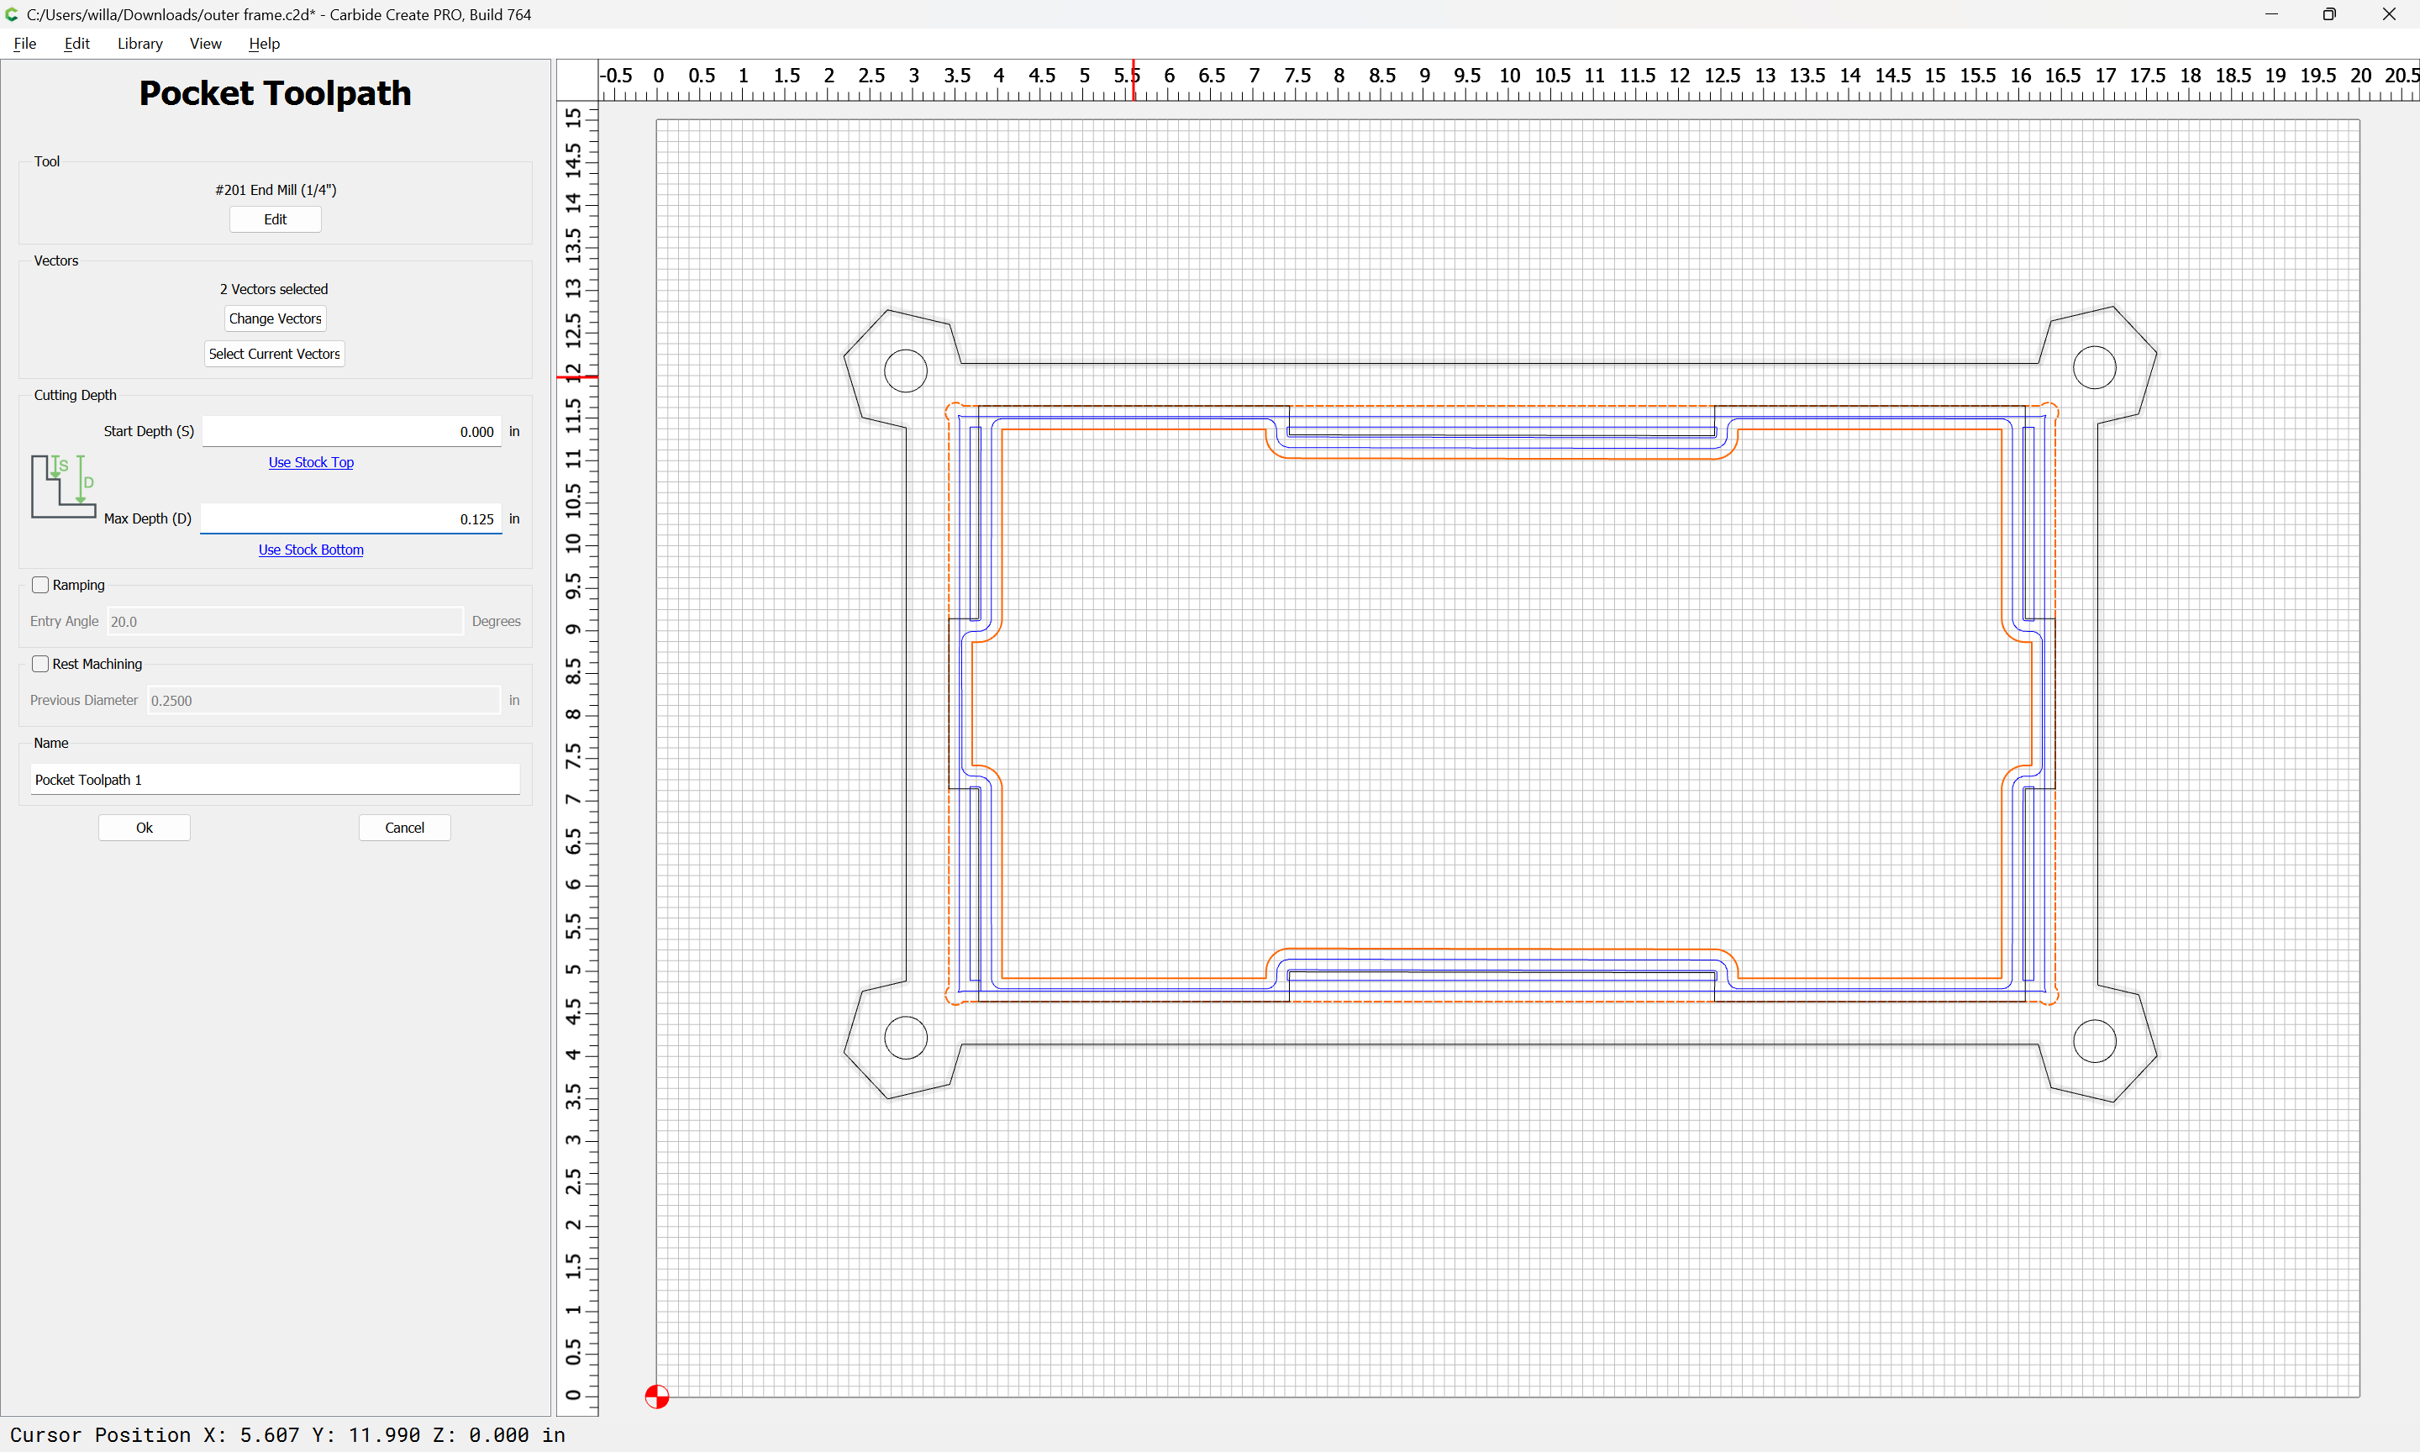This screenshot has width=2420, height=1452.
Task: Click the '2 Vectors selected' text
Action: pyautogui.click(x=274, y=289)
